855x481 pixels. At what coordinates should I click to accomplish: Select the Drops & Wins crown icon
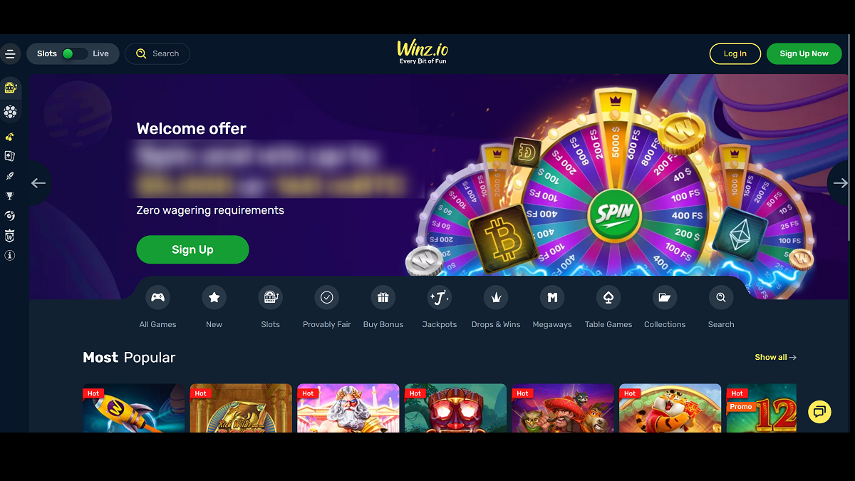[x=496, y=298]
